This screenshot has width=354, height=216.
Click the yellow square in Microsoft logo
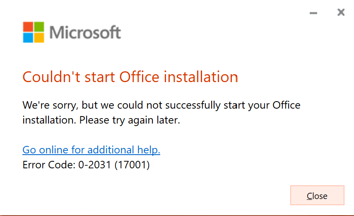point(39,38)
